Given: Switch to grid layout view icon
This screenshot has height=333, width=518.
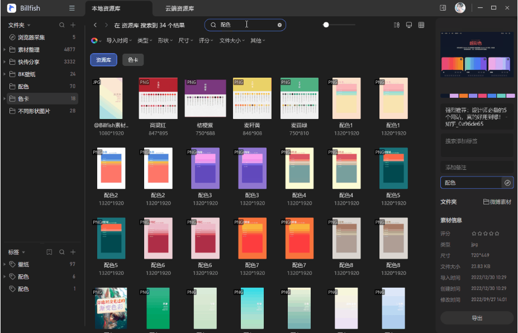Looking at the screenshot, I should (421, 25).
